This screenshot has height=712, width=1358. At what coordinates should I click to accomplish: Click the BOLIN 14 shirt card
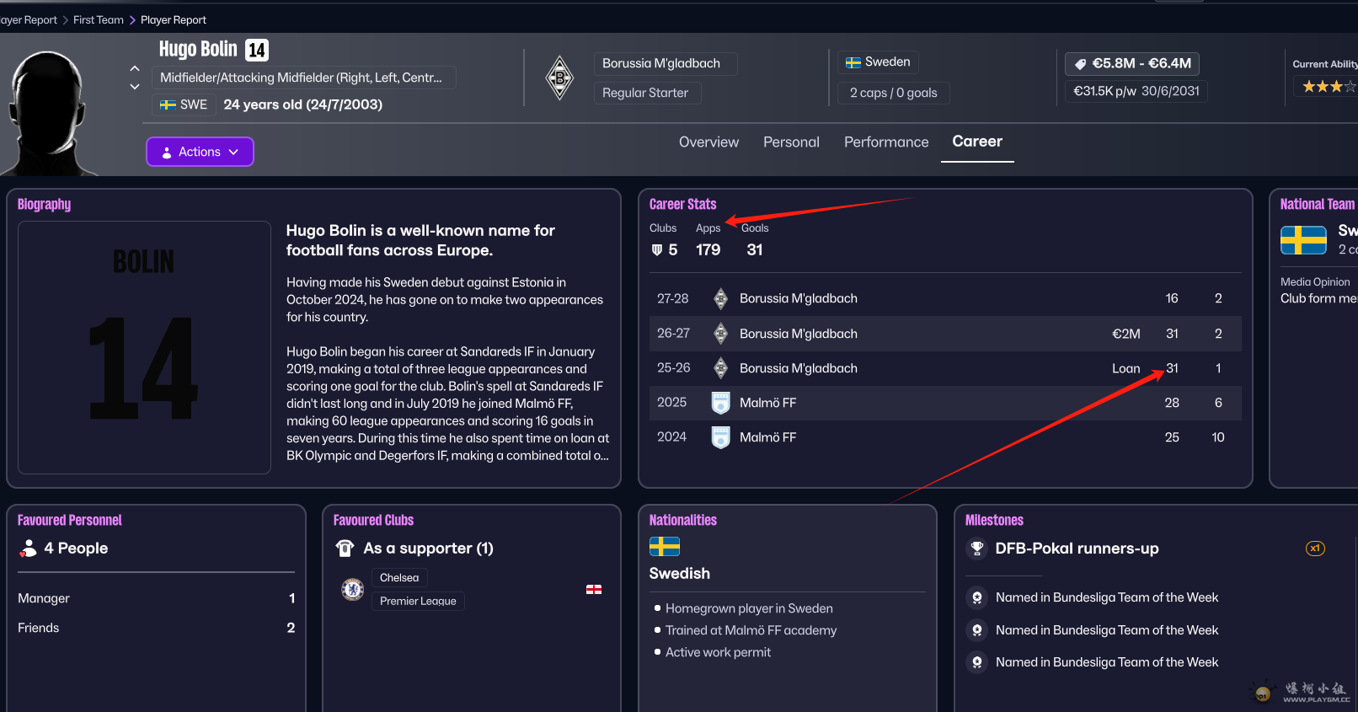point(144,347)
